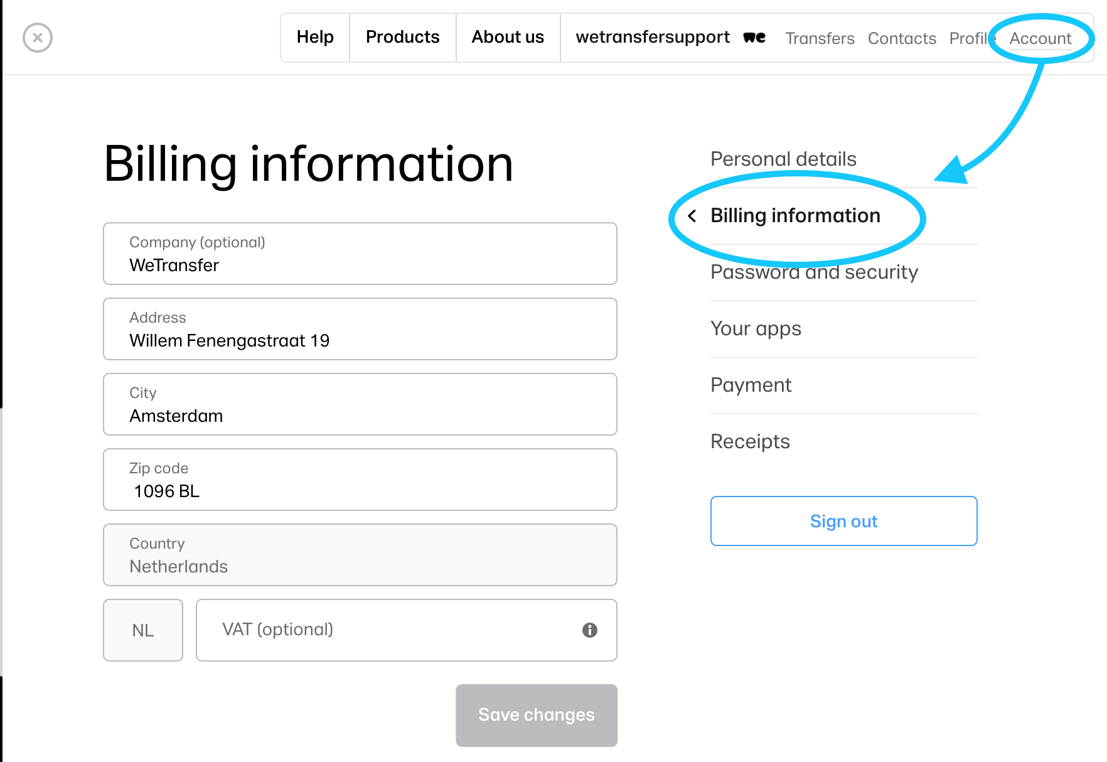
Task: Open the About us menu
Action: (x=508, y=38)
